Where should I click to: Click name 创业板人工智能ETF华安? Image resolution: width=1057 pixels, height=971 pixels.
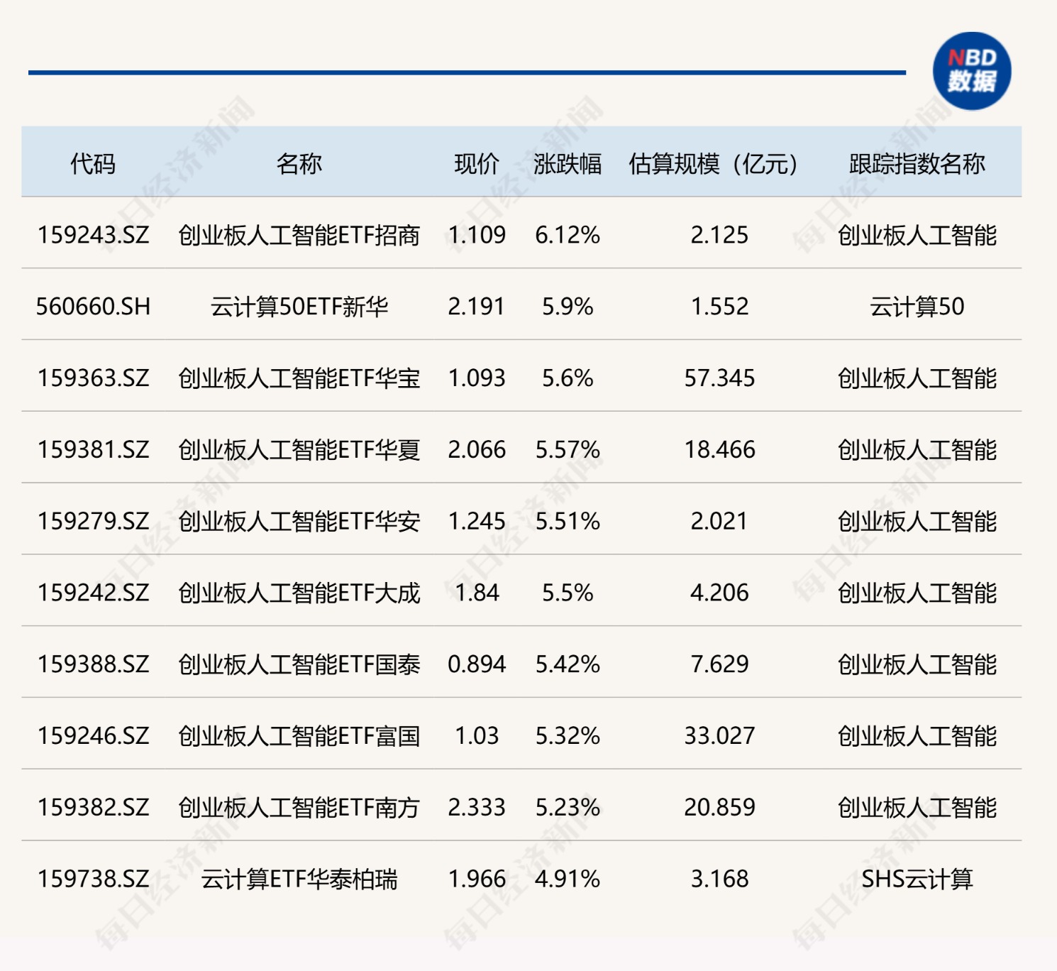point(299,522)
